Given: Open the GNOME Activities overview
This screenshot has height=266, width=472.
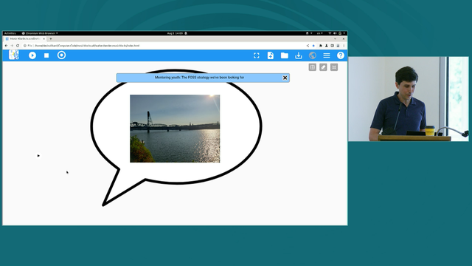Looking at the screenshot, I should 10,33.
